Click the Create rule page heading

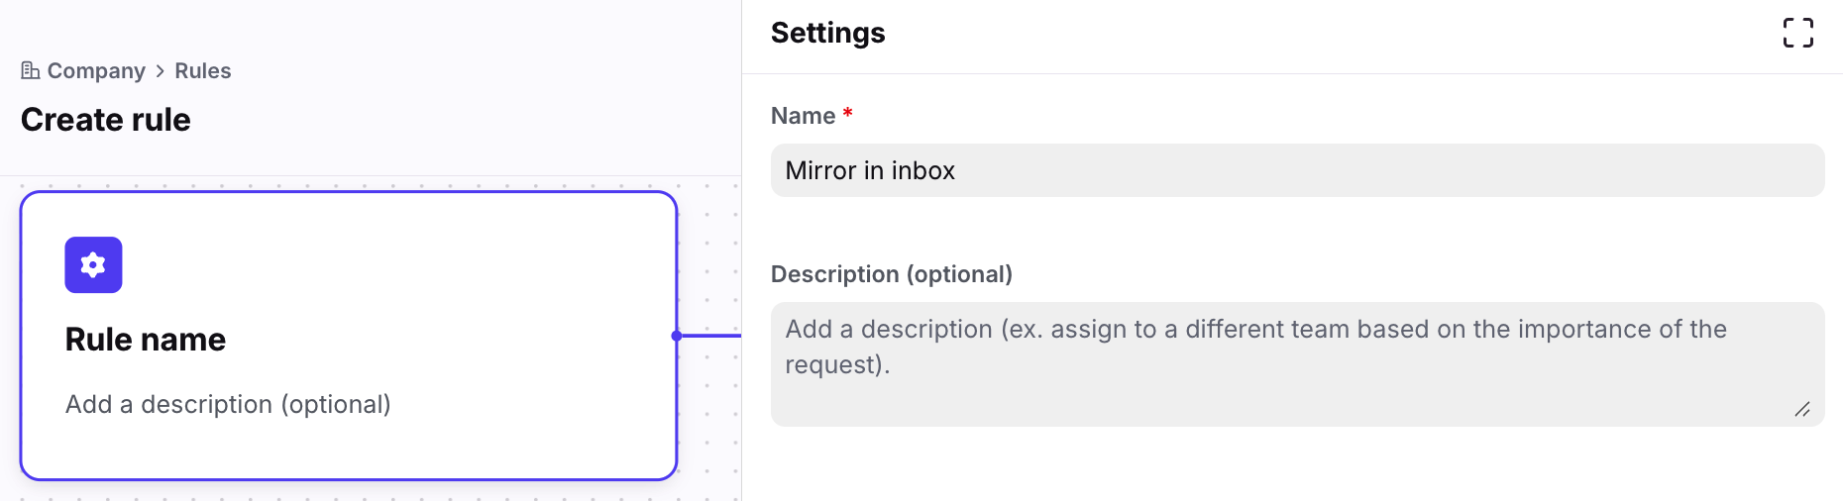pos(106,120)
